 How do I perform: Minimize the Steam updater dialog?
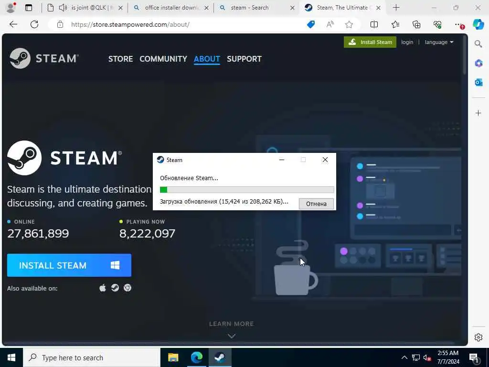click(x=282, y=160)
